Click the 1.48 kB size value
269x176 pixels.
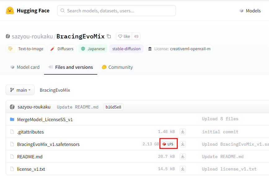pos(166,132)
